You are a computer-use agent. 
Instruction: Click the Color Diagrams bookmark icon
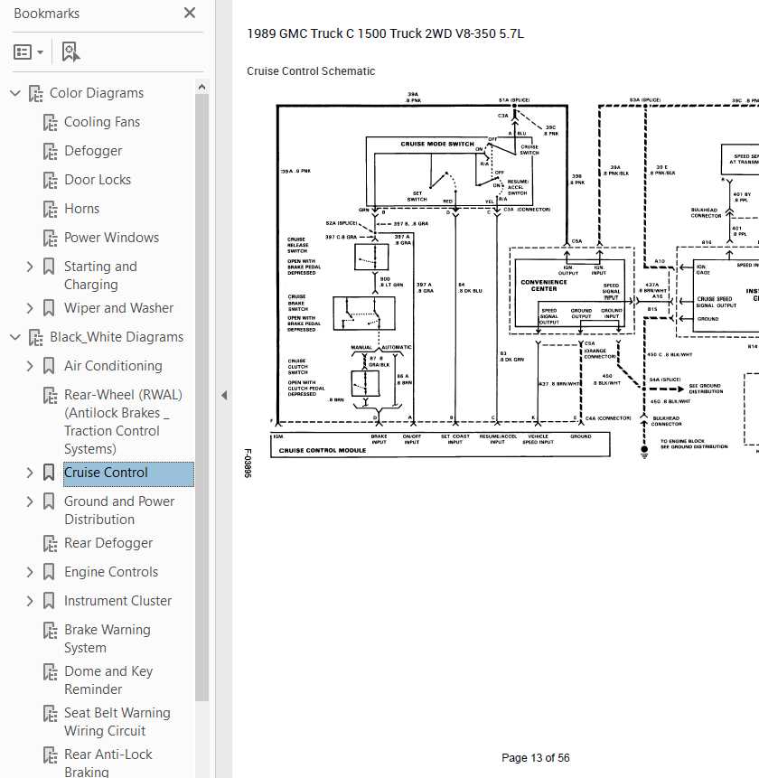pyautogui.click(x=36, y=93)
